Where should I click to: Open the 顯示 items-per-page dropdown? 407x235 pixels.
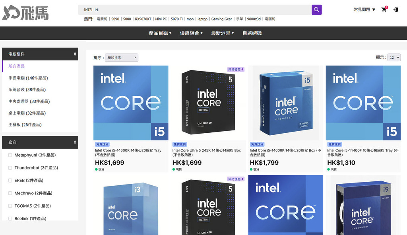tap(394, 58)
